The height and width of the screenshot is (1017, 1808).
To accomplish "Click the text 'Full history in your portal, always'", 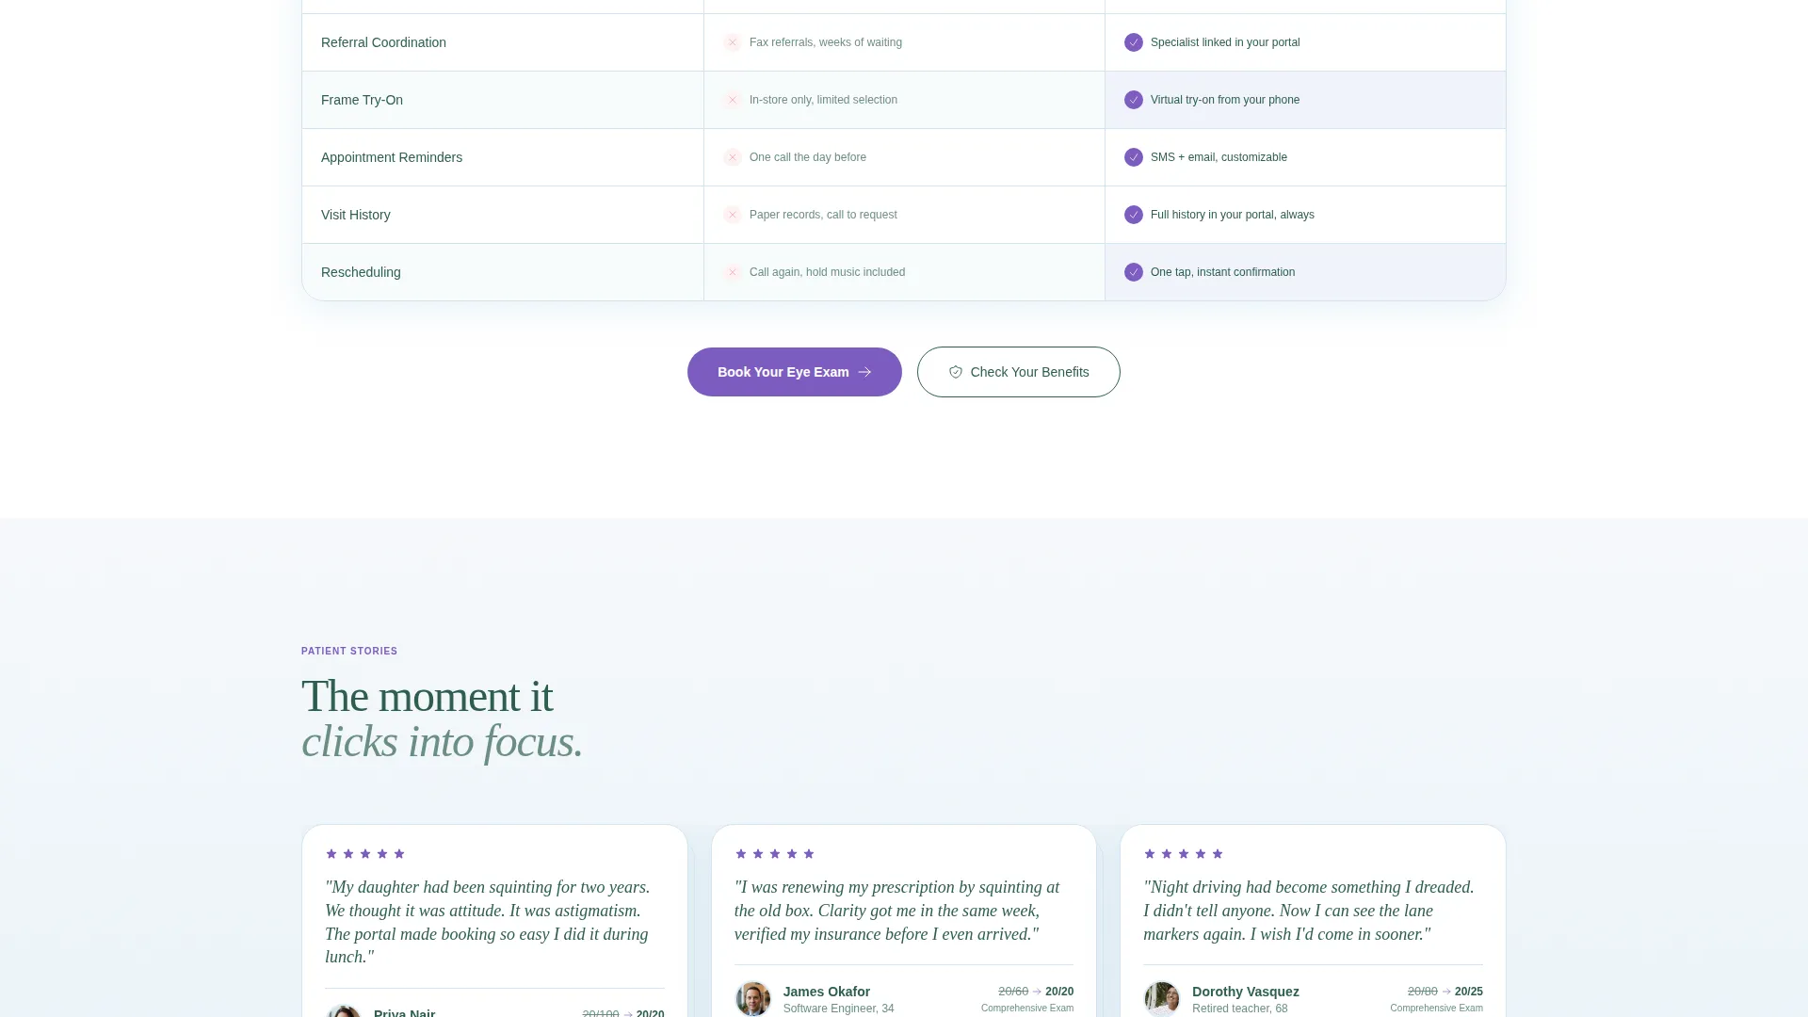I will [x=1233, y=215].
